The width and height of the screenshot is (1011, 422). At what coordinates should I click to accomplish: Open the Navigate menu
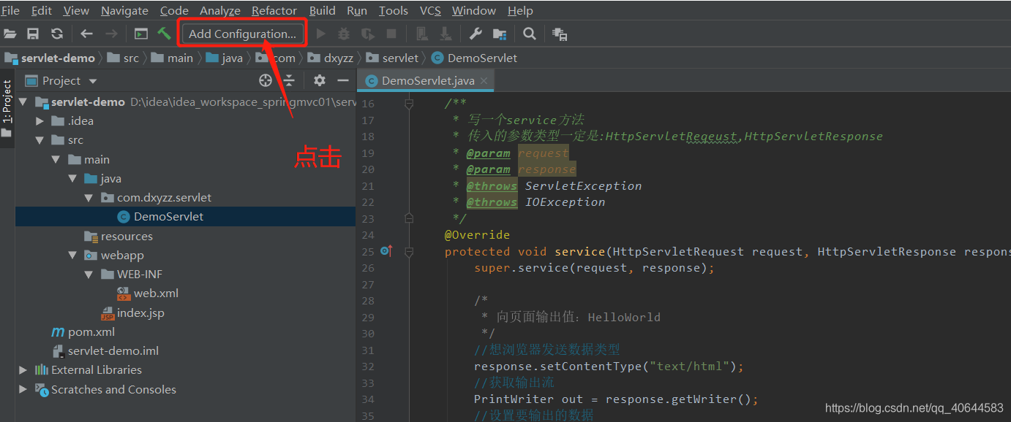(124, 10)
